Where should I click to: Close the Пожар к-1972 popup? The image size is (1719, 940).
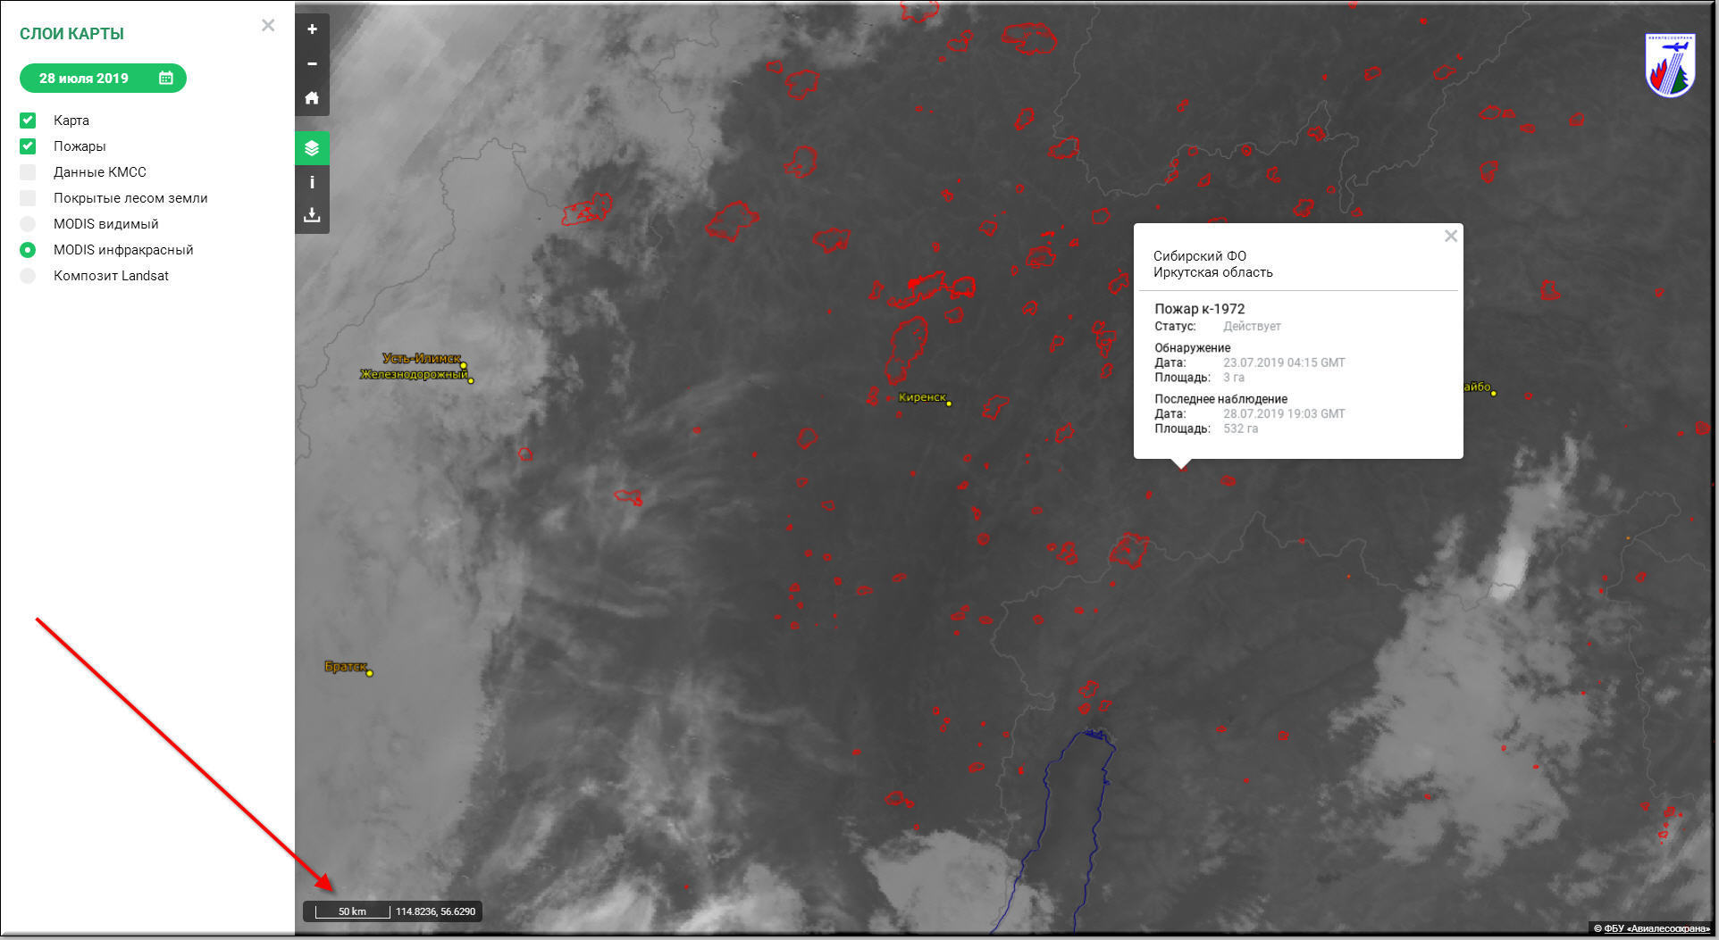[x=1451, y=237]
